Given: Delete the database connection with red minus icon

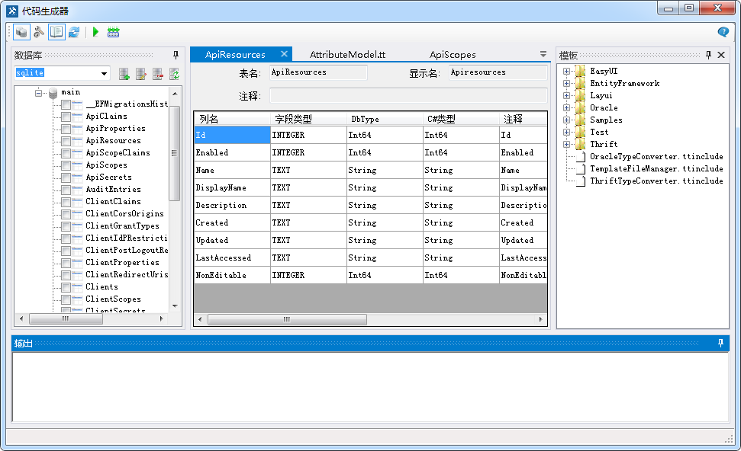Looking at the screenshot, I should pyautogui.click(x=158, y=74).
